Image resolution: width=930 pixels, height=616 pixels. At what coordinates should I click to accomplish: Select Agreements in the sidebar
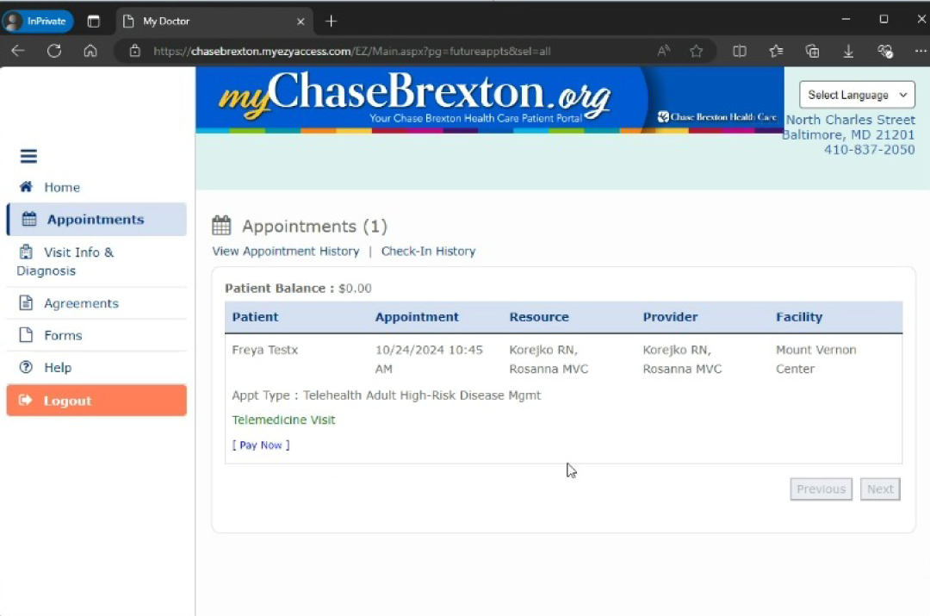coord(81,303)
